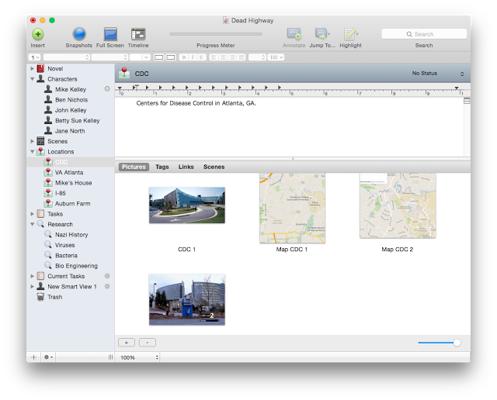Switch to the Links tab
Image resolution: width=497 pixels, height=400 pixels.
tap(186, 167)
